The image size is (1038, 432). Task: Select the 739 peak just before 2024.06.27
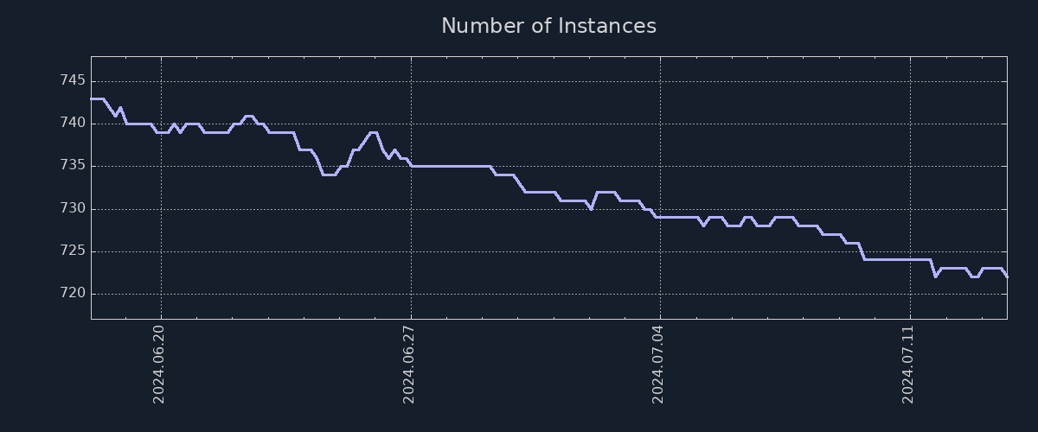click(x=374, y=132)
